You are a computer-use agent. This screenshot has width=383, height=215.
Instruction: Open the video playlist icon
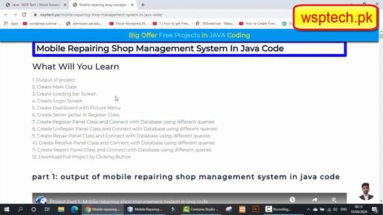(x=334, y=199)
